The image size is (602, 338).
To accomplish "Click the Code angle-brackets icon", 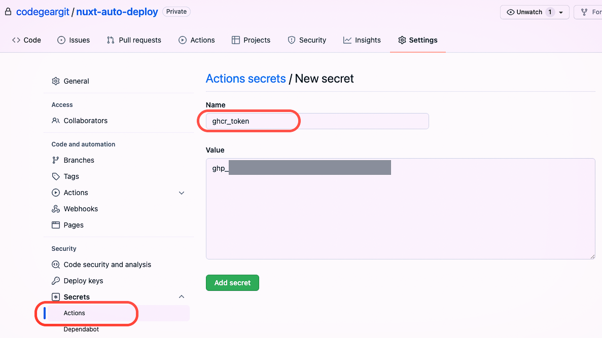I will [x=16, y=40].
